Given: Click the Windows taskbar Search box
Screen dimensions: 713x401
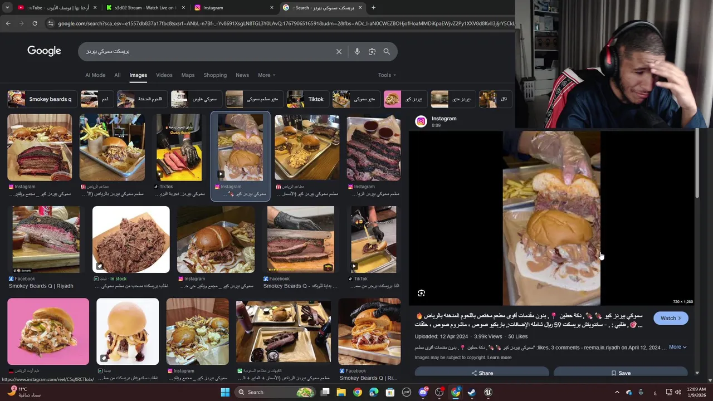Looking at the screenshot, I should tap(276, 392).
